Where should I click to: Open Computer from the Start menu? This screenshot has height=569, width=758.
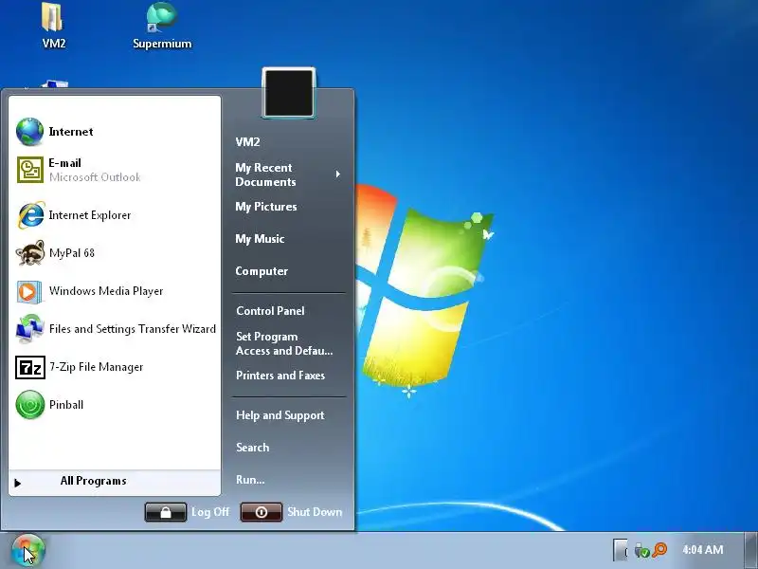coord(262,271)
